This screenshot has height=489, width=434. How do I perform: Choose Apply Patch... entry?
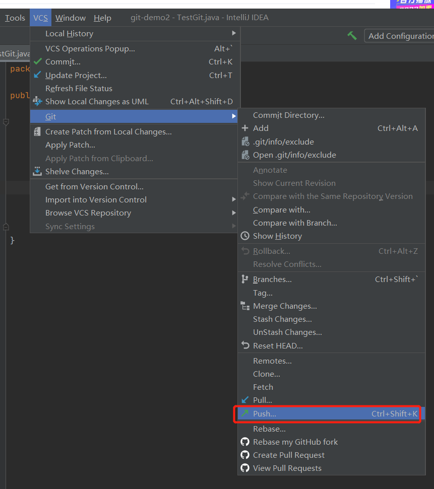[x=134, y=145]
